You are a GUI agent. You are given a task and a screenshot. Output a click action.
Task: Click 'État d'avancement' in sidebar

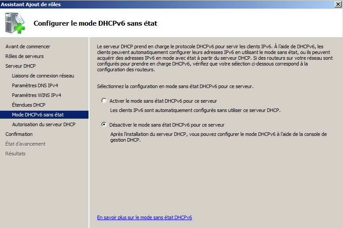[x=26, y=144]
